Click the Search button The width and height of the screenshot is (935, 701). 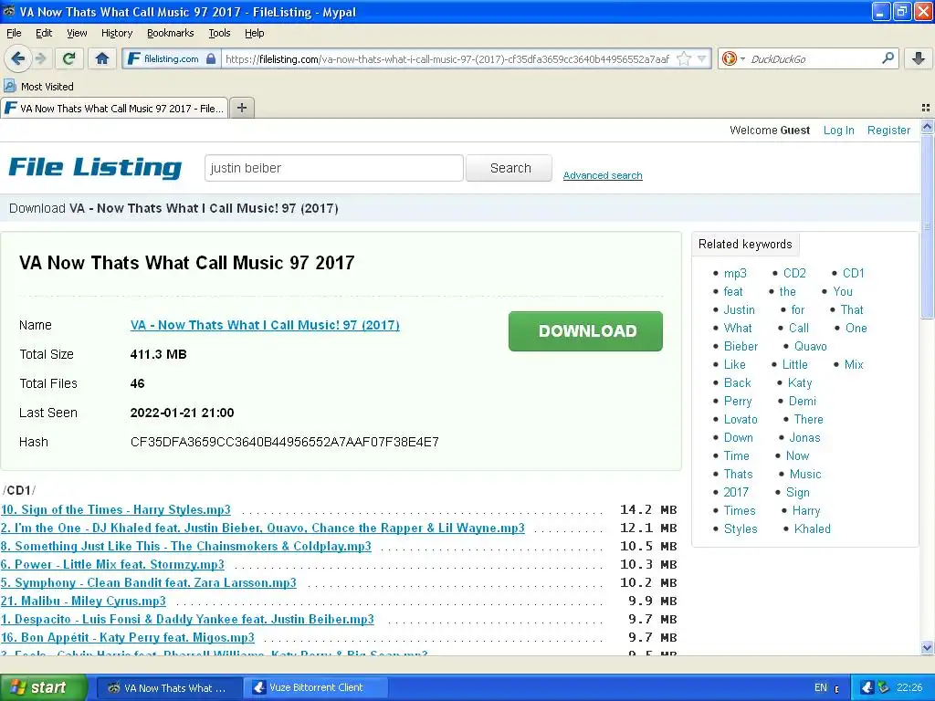510,168
